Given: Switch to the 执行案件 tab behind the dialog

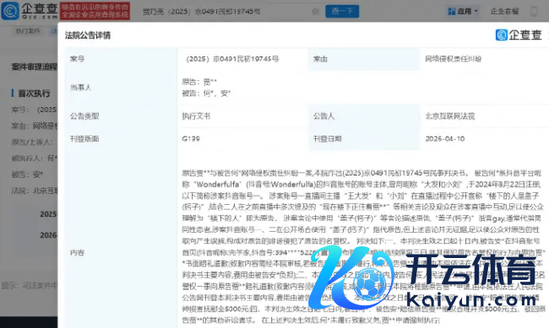Looking at the screenshot, I should tap(28, 31).
